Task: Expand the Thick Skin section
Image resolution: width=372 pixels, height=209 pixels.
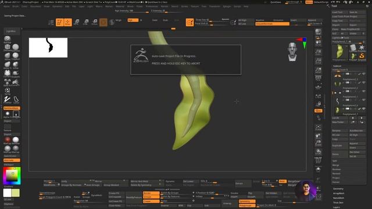Action: click(x=338, y=203)
